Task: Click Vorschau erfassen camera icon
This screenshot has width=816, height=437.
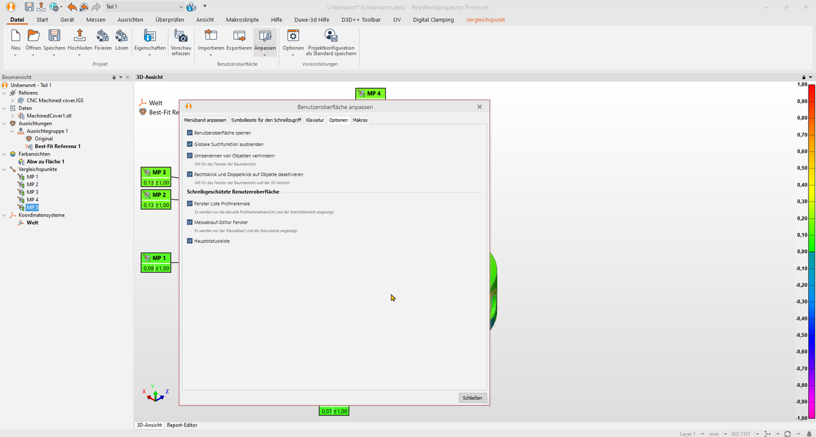Action: (181, 36)
